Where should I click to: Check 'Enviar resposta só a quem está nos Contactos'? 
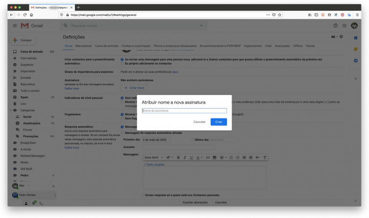[143, 195]
